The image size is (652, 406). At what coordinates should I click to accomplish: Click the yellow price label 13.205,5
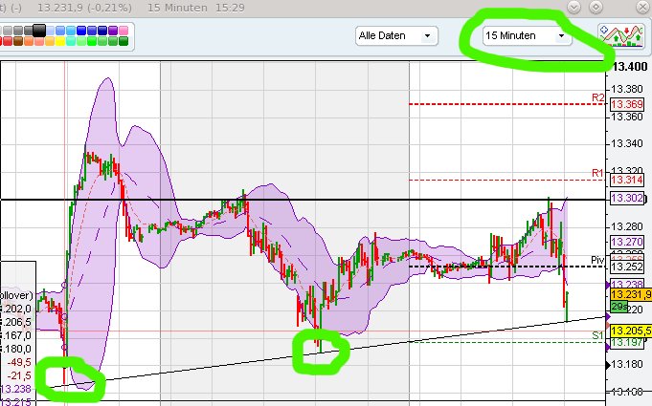[631, 331]
